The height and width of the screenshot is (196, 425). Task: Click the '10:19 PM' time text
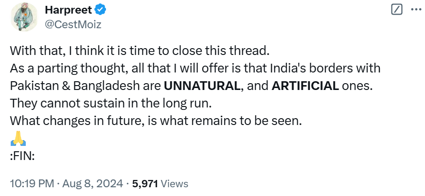click(29, 184)
